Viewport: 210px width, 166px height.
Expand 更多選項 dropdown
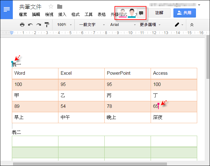click(150, 25)
